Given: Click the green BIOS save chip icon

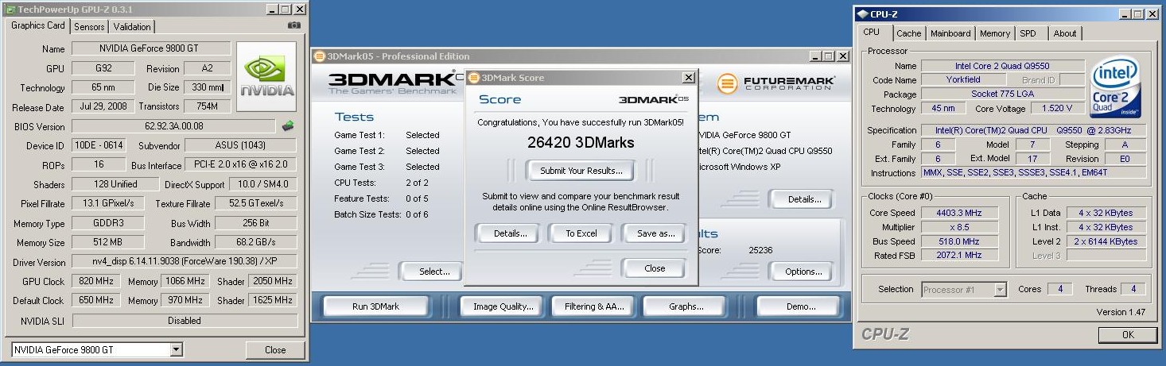Looking at the screenshot, I should pyautogui.click(x=288, y=125).
